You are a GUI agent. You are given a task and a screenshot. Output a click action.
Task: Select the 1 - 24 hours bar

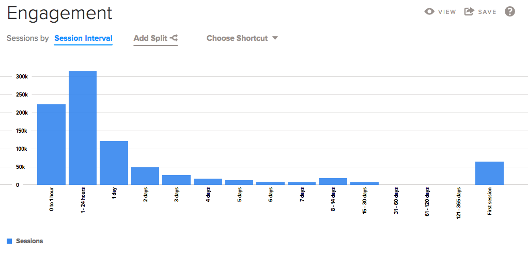[x=83, y=128]
